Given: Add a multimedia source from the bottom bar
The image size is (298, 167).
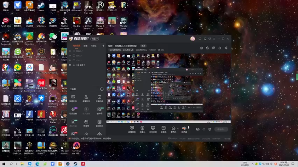Looking at the screenshot, I should (x=164, y=130).
